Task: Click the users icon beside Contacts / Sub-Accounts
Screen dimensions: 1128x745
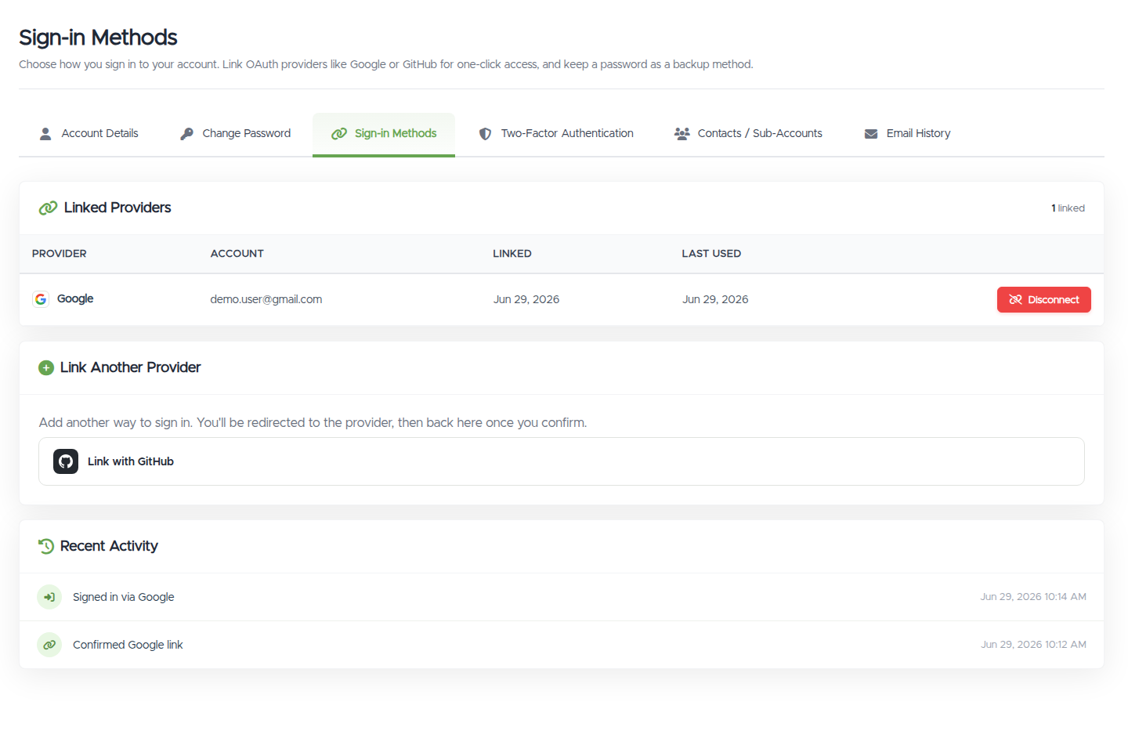Action: click(682, 134)
